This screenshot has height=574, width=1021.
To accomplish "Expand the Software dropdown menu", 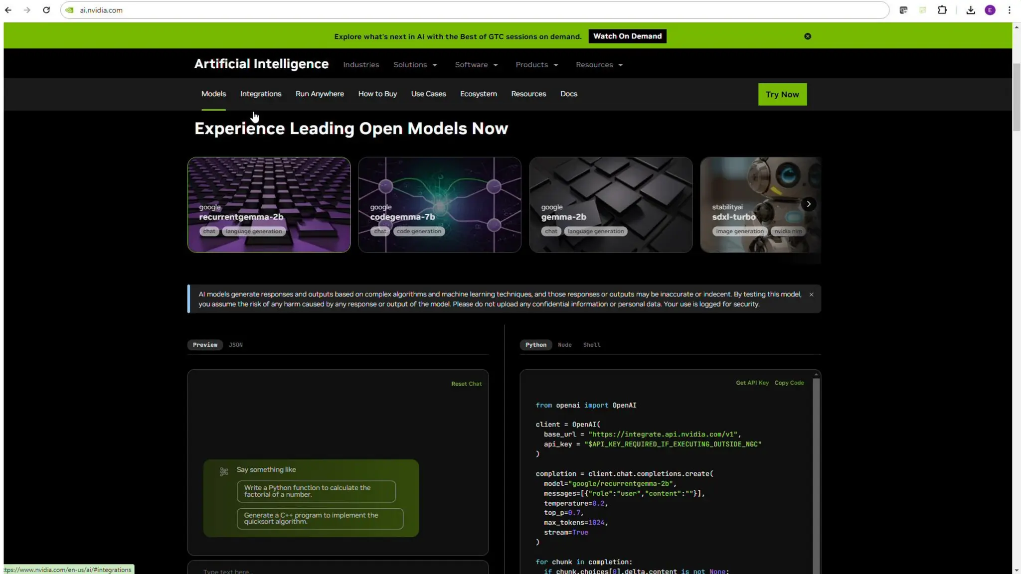I will pos(476,65).
